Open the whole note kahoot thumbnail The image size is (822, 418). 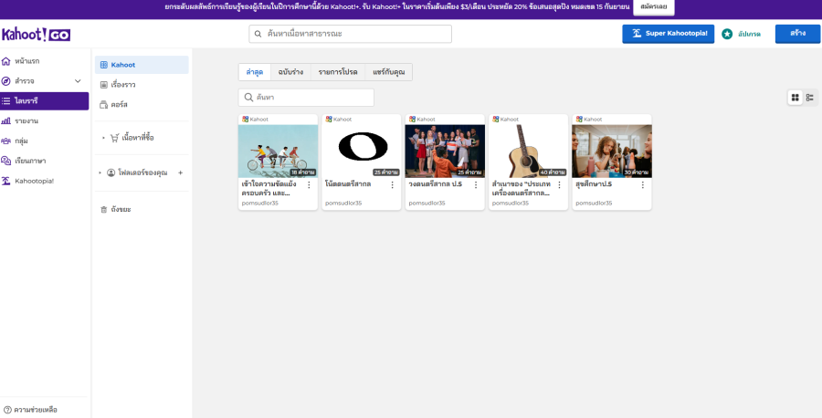[x=362, y=152]
